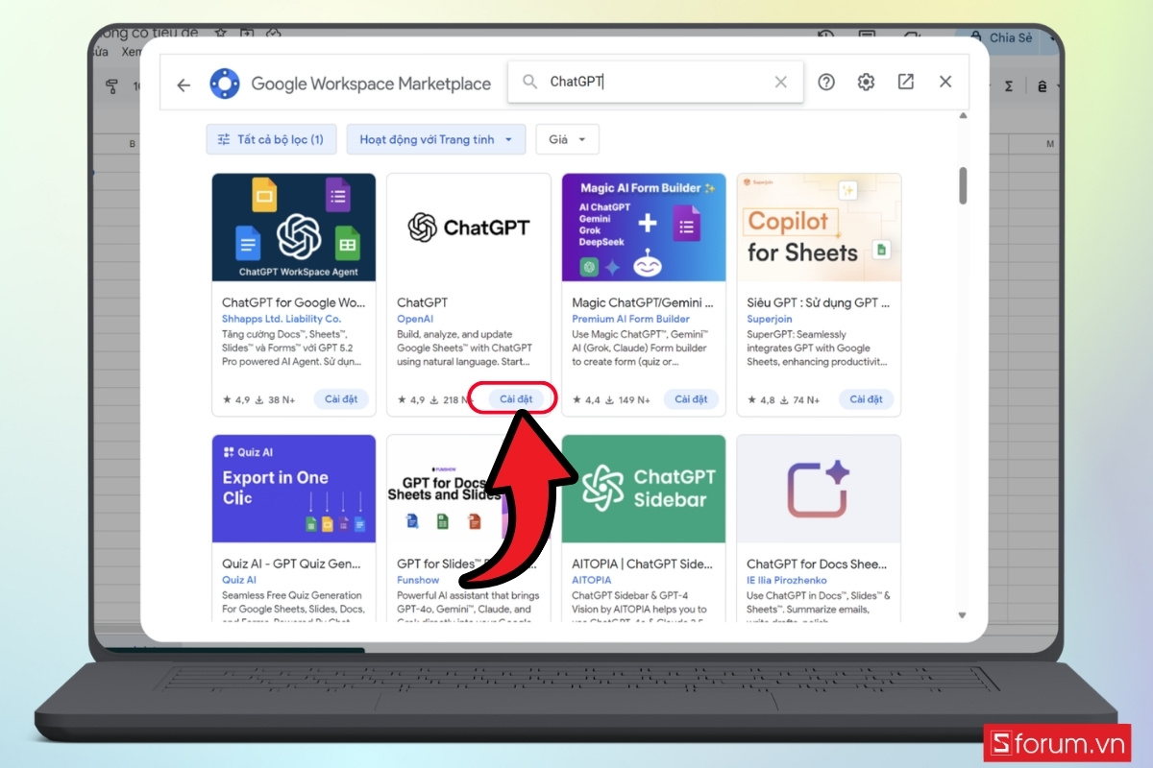Viewport: 1153px width, 768px height.
Task: Select 'Magic ChatGPT/Gemini ...' card title
Action: [643, 302]
